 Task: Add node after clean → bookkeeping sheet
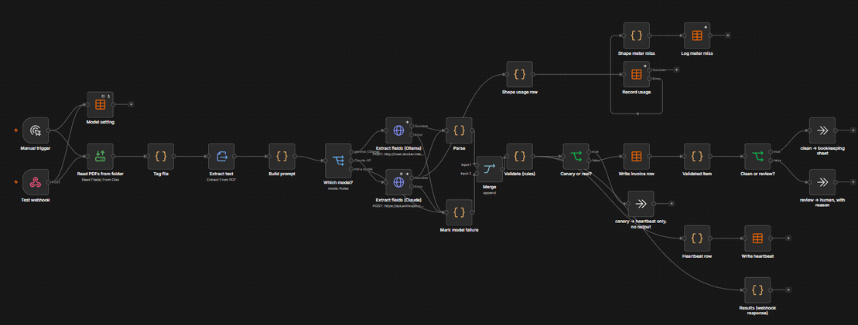click(x=853, y=130)
